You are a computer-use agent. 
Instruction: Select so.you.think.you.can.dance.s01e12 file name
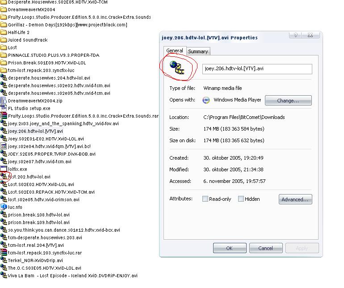64,230
